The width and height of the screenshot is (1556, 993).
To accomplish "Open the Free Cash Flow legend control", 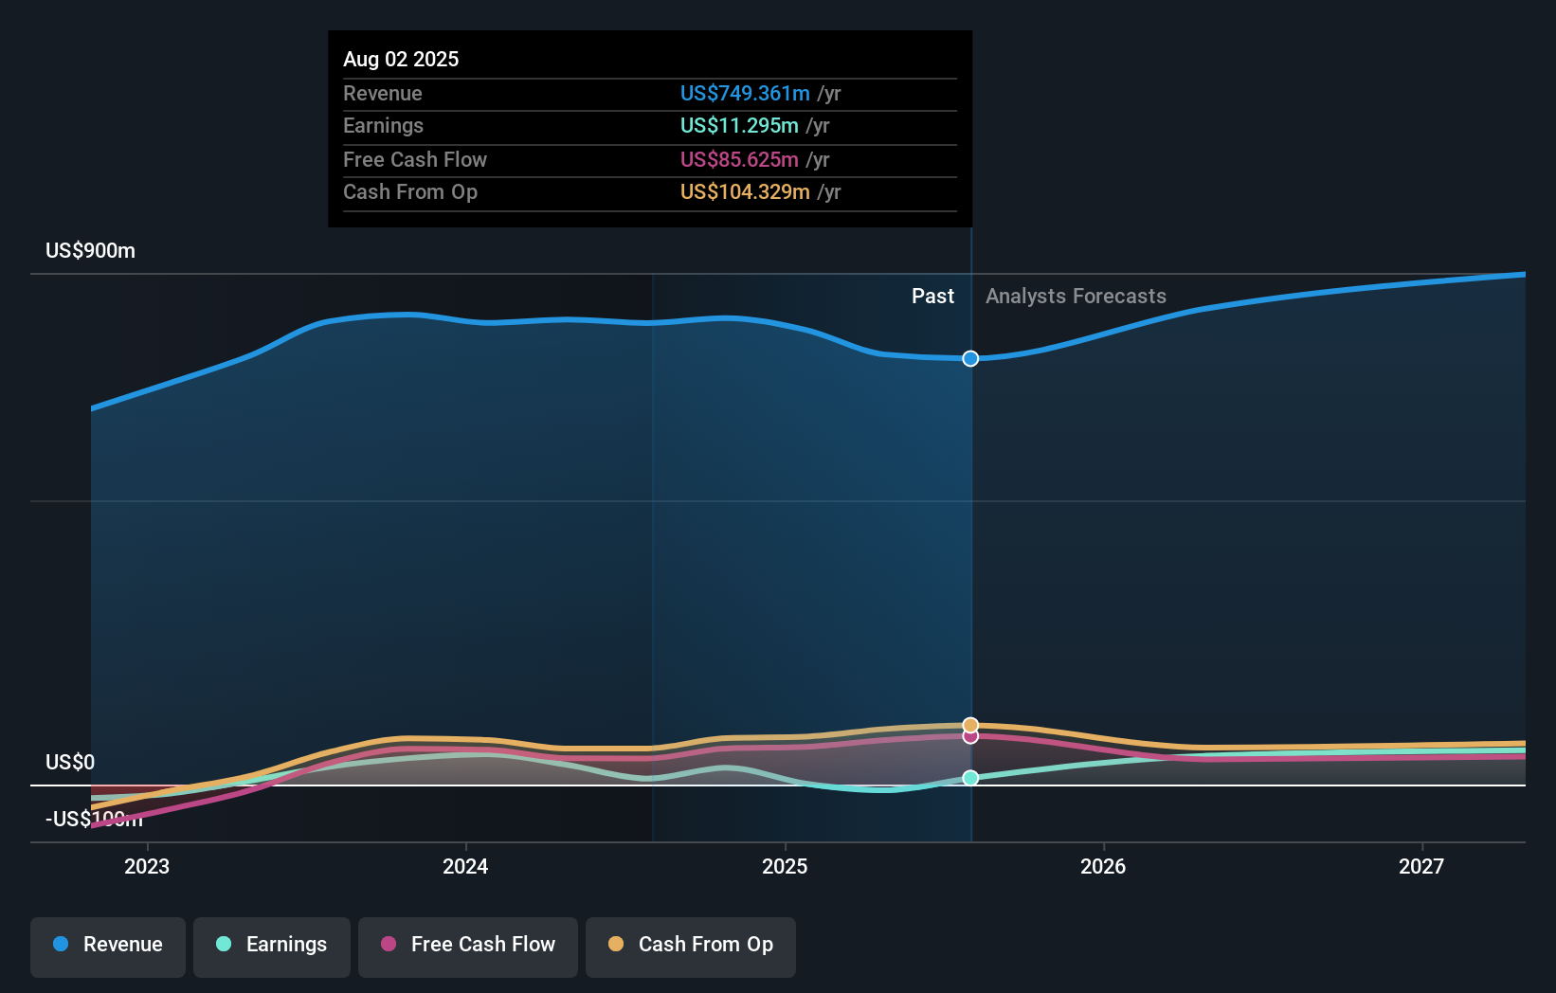I will pyautogui.click(x=467, y=945).
